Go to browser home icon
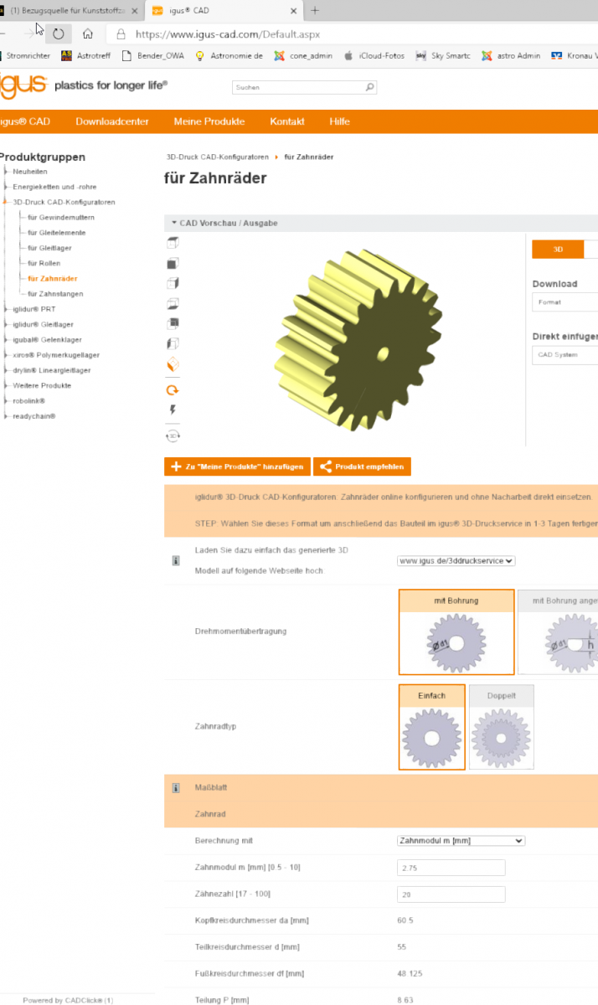 pos(88,34)
